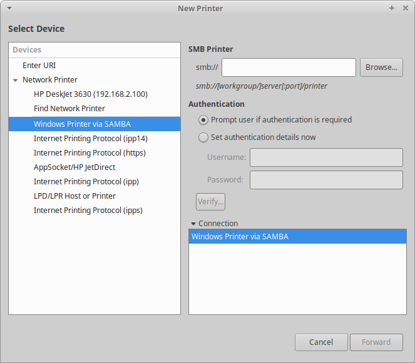415x363 pixels.
Task: Select LPD/LPR Host or Printer
Action: coord(74,196)
